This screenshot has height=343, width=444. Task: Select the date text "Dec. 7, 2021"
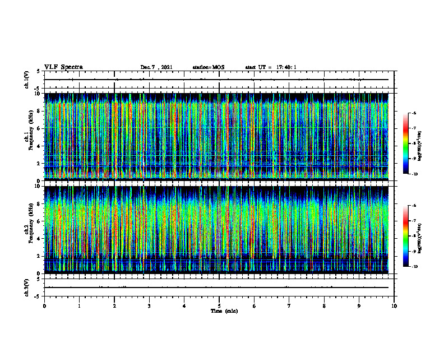[x=156, y=67]
